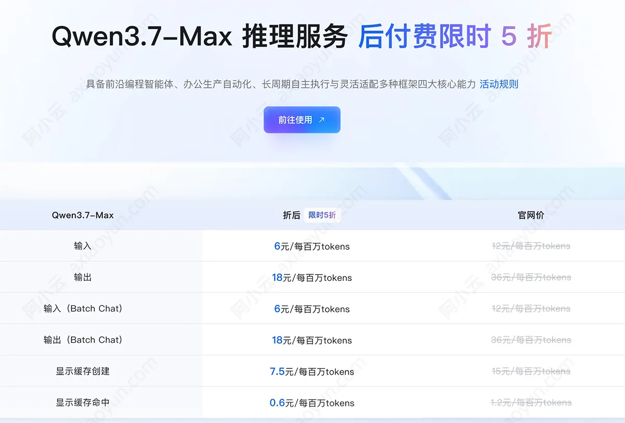Click discounted price in plain 输出 row

[312, 277]
